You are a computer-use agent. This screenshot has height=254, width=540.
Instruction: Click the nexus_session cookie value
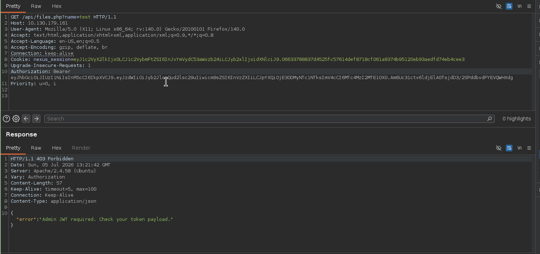(x=269, y=59)
